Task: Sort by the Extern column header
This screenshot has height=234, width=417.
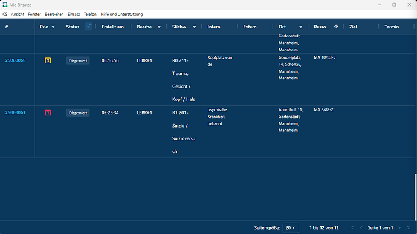Action: click(250, 27)
